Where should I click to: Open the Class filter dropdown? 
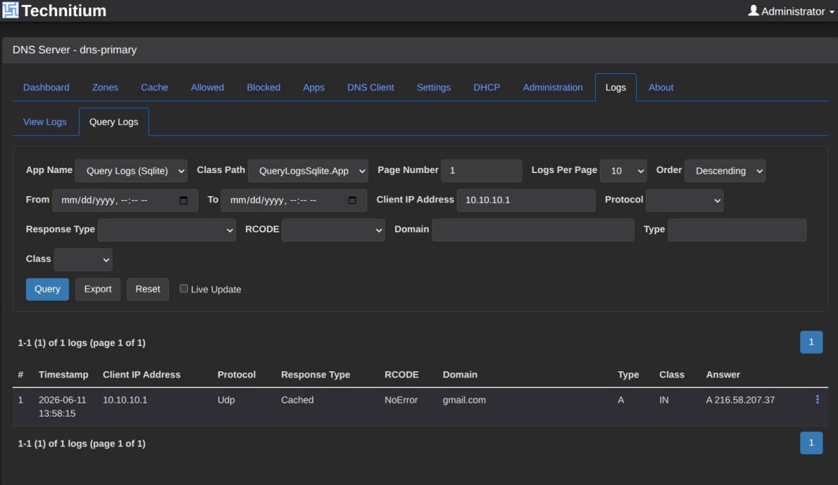point(83,260)
